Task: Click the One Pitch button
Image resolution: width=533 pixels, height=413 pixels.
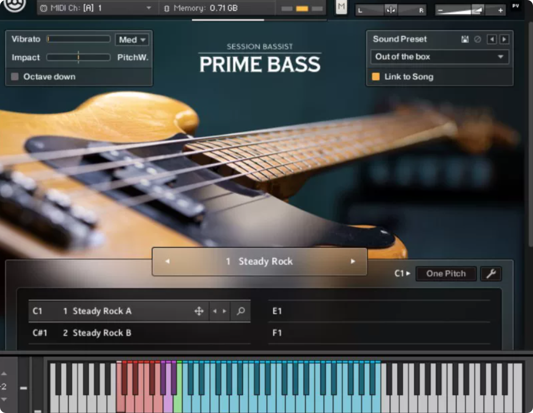Action: [x=446, y=274]
